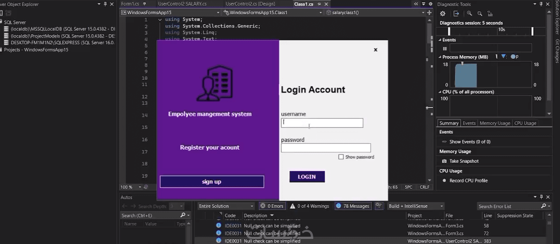The width and height of the screenshot is (560, 244).
Task: Pin the Error List panel
Action: pos(541,197)
